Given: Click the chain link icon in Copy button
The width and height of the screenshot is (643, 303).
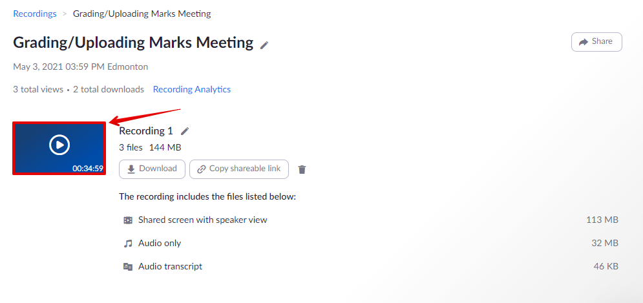Looking at the screenshot, I should [201, 169].
